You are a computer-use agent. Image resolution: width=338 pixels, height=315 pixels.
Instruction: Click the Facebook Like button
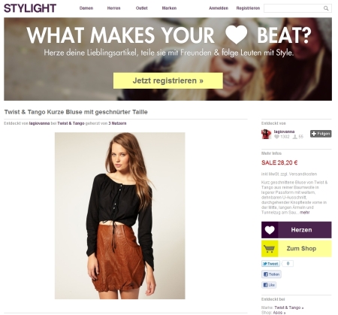[269, 285]
